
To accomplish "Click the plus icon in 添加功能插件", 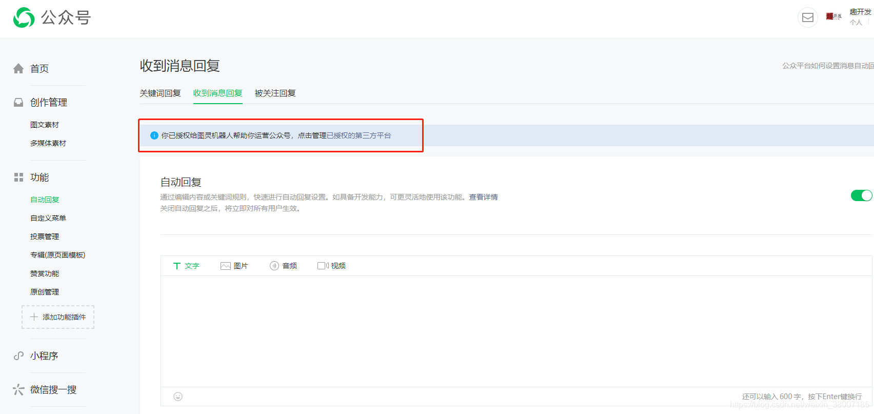I will click(34, 317).
